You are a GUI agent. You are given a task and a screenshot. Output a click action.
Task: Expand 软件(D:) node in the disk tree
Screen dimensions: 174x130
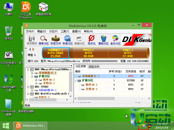pyautogui.click(x=36, y=80)
